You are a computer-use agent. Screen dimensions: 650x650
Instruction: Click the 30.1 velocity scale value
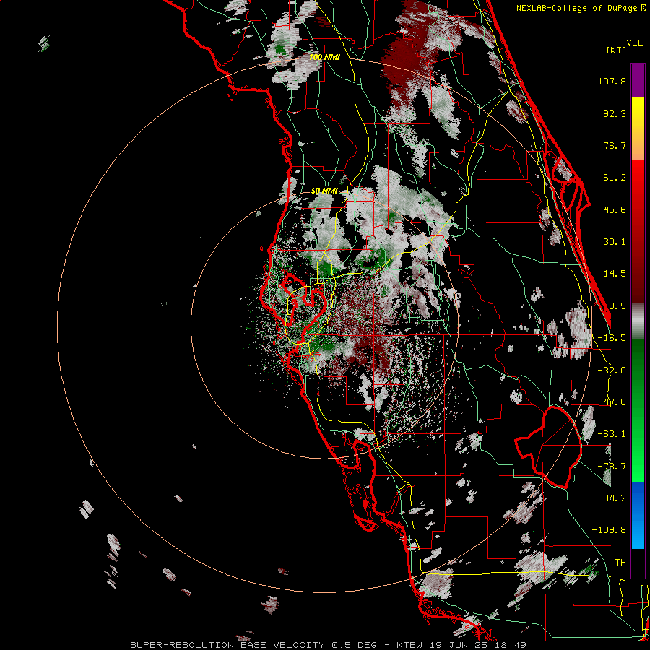[x=615, y=242]
